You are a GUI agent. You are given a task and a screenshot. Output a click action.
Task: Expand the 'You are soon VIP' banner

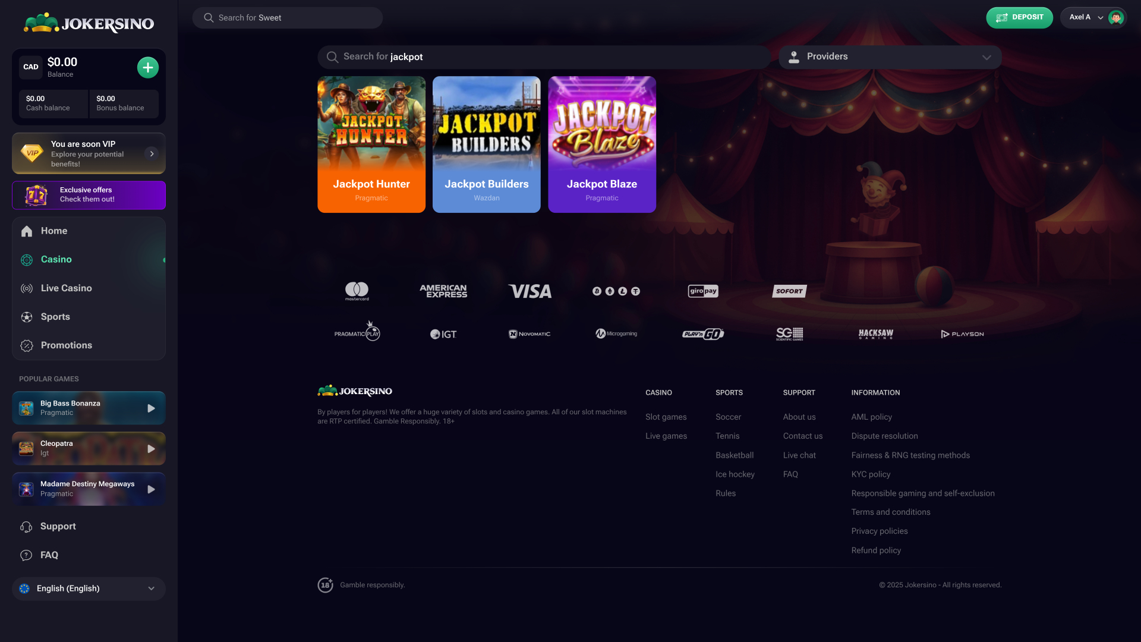pyautogui.click(x=153, y=153)
